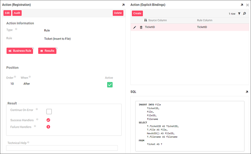Open the Results button
The image size is (251, 154).
(x=47, y=51)
